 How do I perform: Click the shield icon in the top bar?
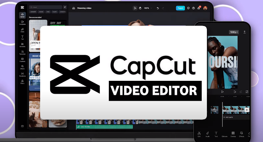pos(188,8)
